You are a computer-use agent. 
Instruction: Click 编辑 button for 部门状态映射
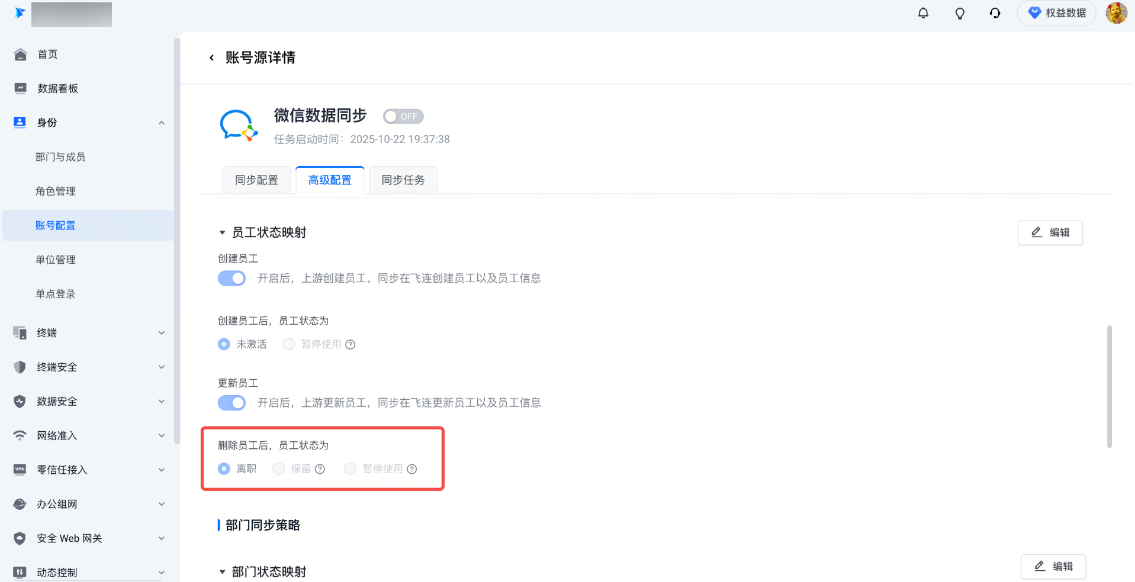click(1053, 567)
